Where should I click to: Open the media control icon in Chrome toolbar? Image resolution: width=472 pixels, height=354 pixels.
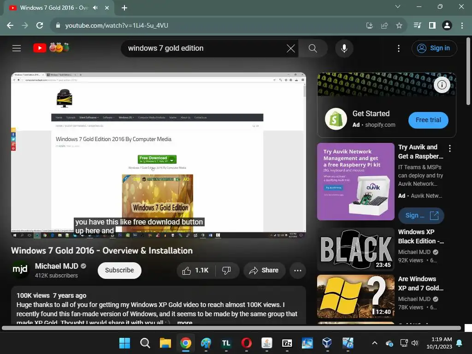coord(417,26)
